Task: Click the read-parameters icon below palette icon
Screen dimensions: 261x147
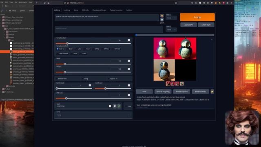Action: click(162, 20)
